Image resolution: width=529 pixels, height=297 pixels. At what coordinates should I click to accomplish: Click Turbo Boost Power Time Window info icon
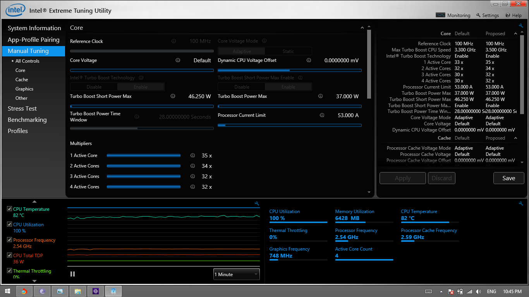point(137,116)
